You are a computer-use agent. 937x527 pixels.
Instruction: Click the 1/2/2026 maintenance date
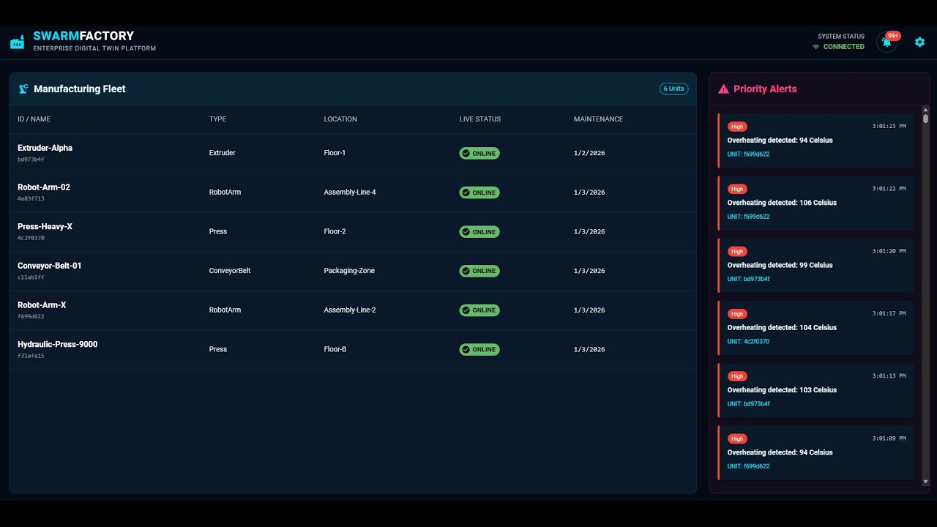(x=589, y=153)
